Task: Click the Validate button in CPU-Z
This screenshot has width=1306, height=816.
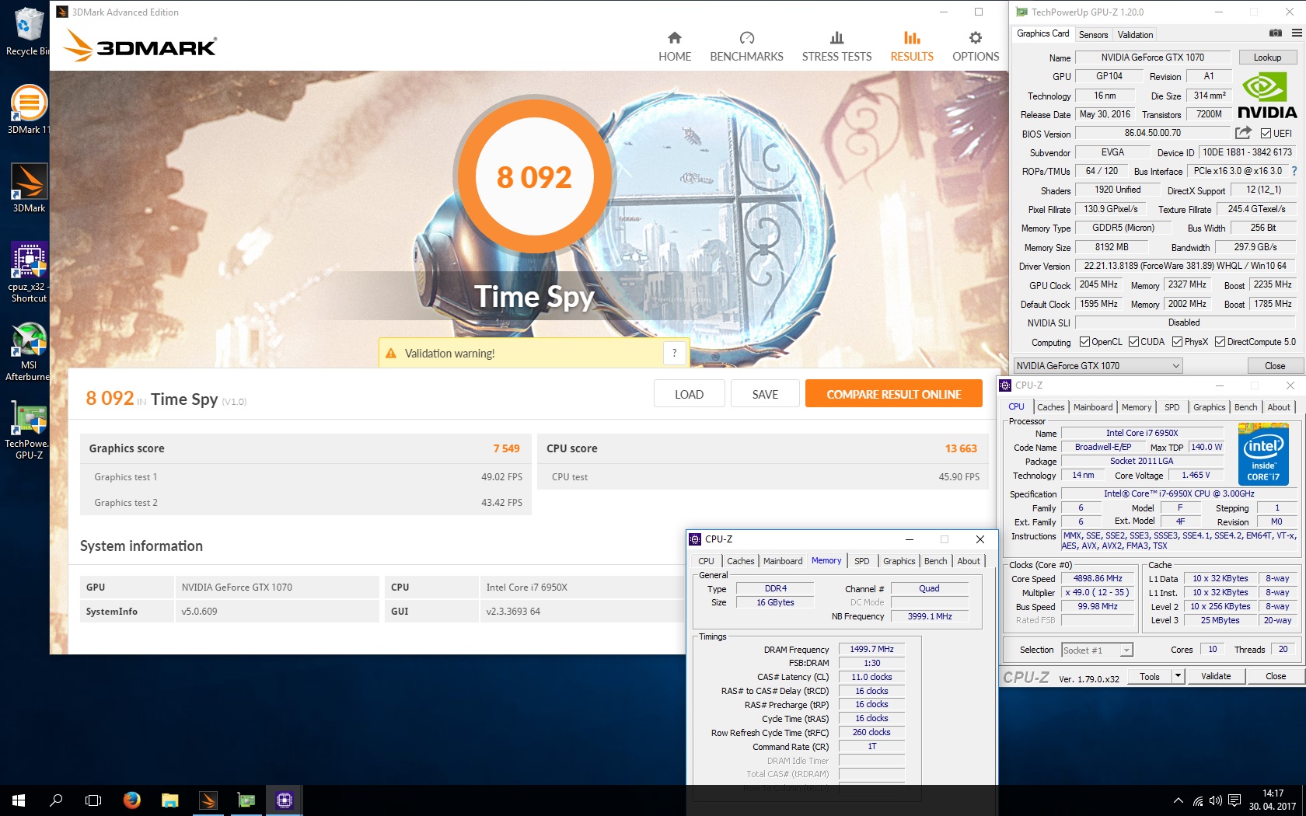Action: 1216,676
